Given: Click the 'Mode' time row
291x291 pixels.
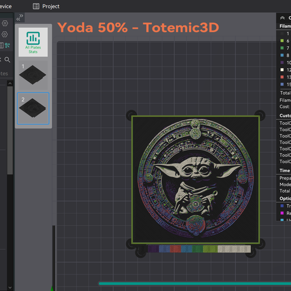Looking at the screenshot, I should pos(285,184).
